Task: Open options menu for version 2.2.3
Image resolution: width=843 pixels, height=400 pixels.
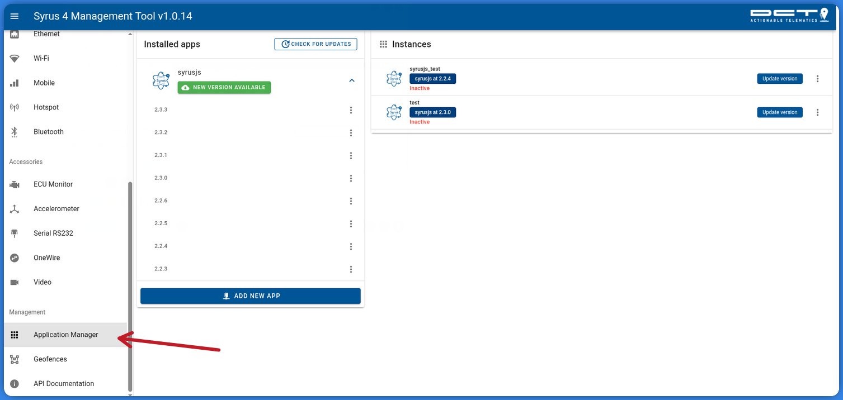Action: (351, 269)
